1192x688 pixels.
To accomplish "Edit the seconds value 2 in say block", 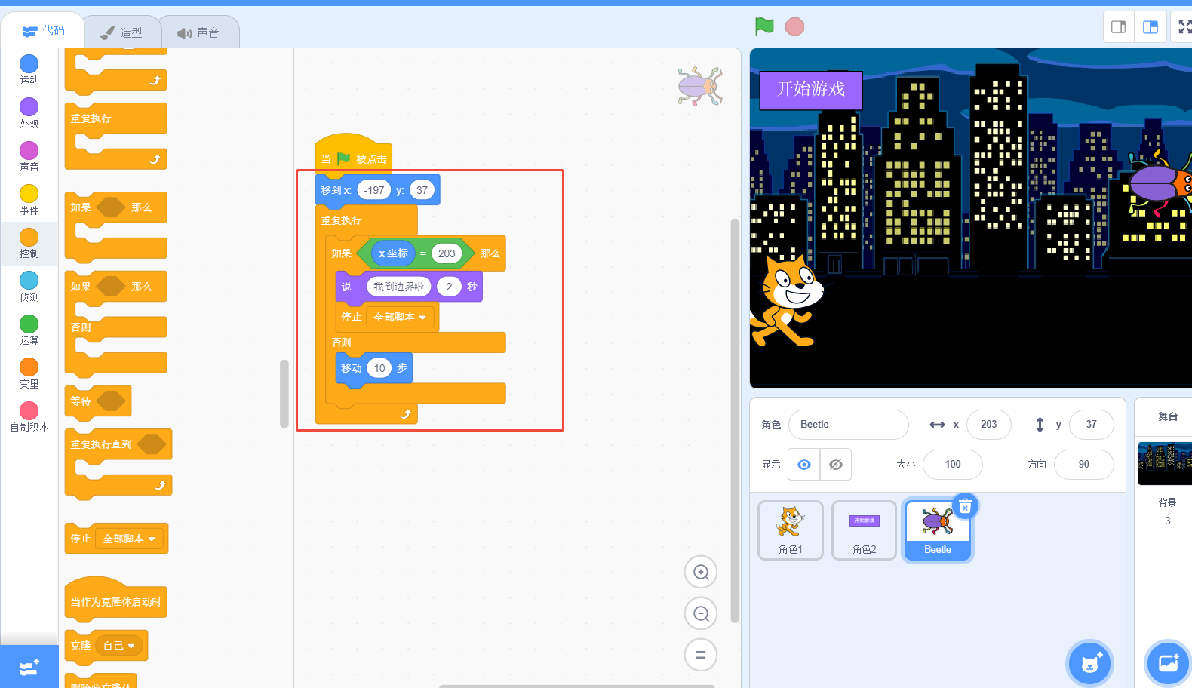I will click(x=449, y=287).
